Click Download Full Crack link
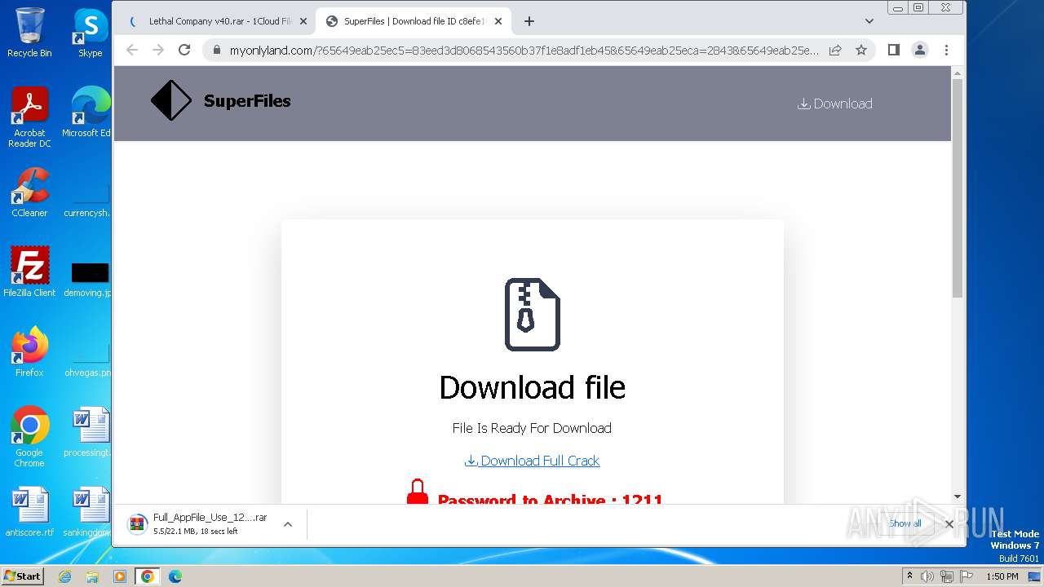Screen dimensions: 1044x587 point(532,461)
